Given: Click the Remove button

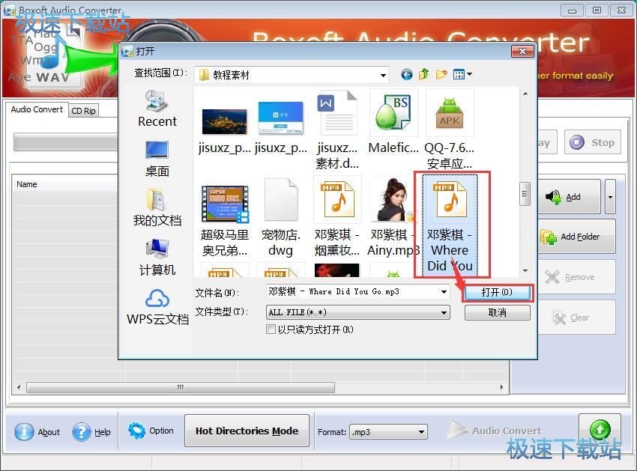Looking at the screenshot, I should click(576, 277).
